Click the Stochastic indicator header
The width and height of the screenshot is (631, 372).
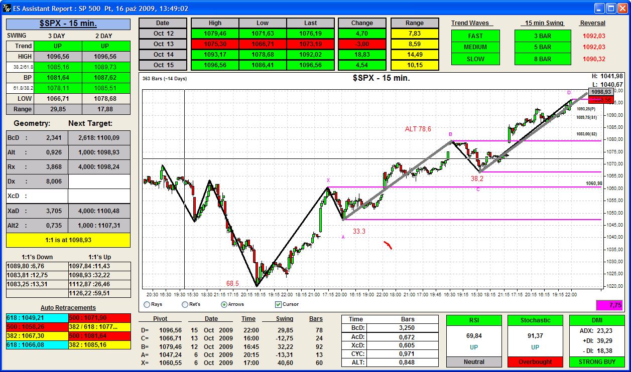[x=535, y=320]
